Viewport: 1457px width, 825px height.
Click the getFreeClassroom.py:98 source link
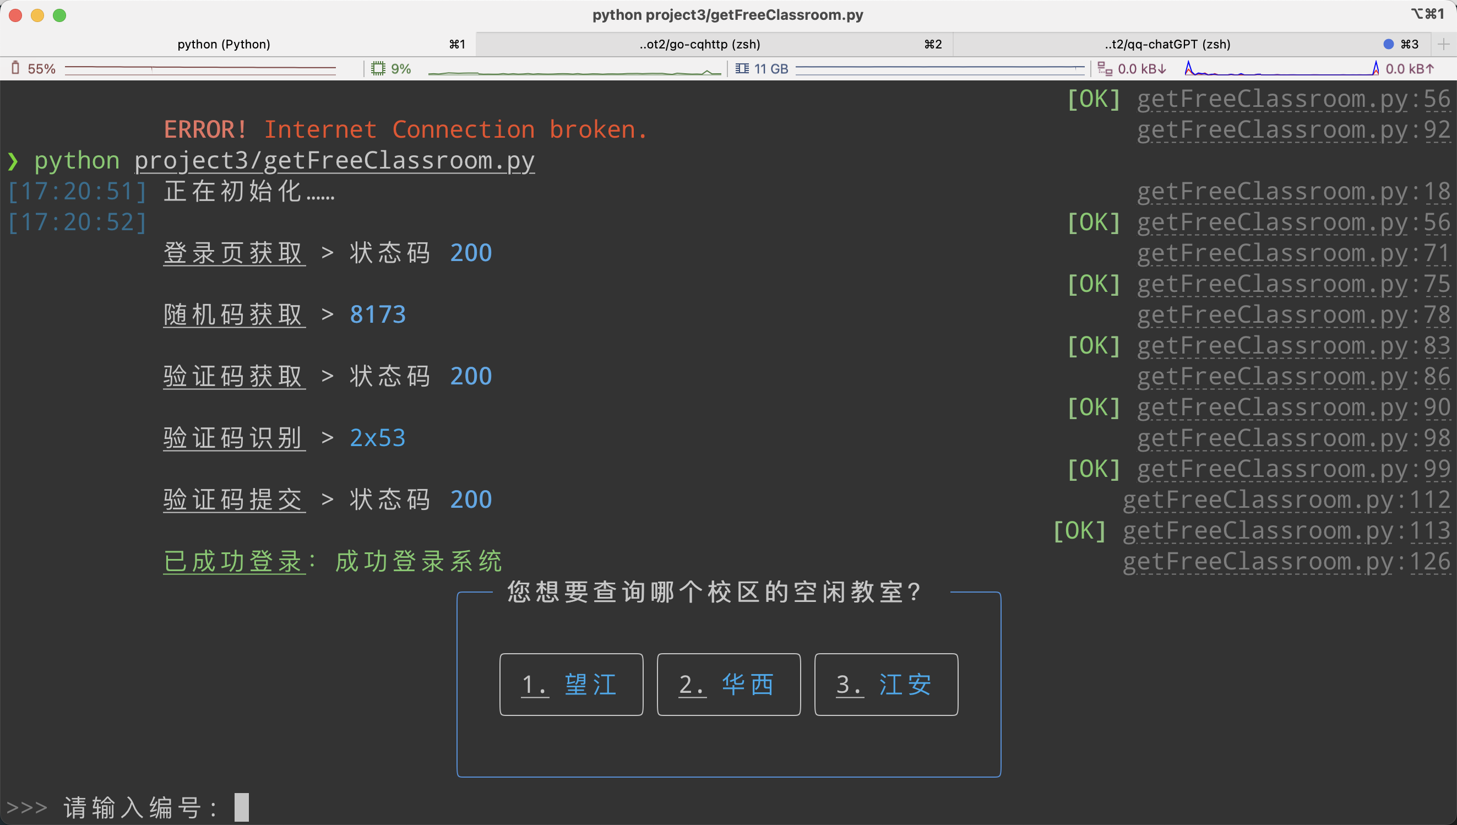pos(1294,439)
